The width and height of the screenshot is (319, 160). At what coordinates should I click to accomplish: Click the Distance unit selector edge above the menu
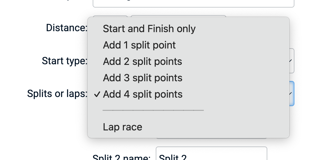click(178, 16)
